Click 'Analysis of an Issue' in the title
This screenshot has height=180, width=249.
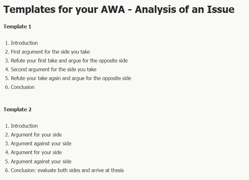(185, 9)
